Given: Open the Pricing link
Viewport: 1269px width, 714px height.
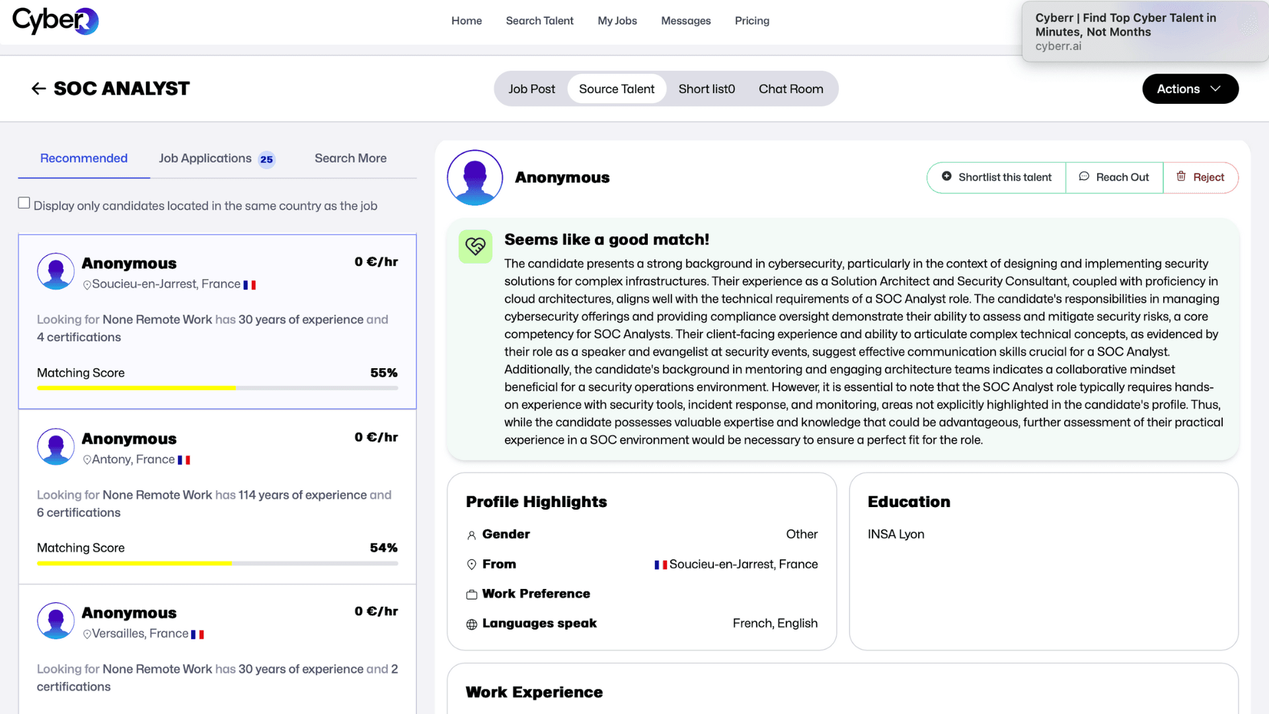Looking at the screenshot, I should [751, 20].
